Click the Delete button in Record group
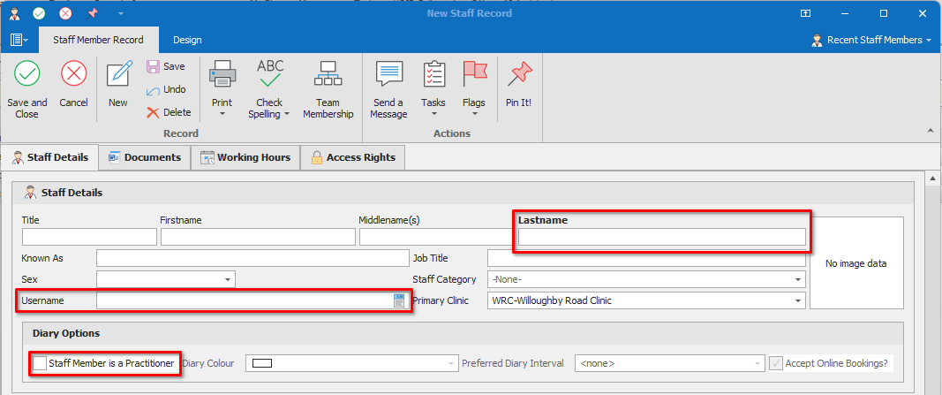This screenshot has height=395, width=942. coord(169,112)
